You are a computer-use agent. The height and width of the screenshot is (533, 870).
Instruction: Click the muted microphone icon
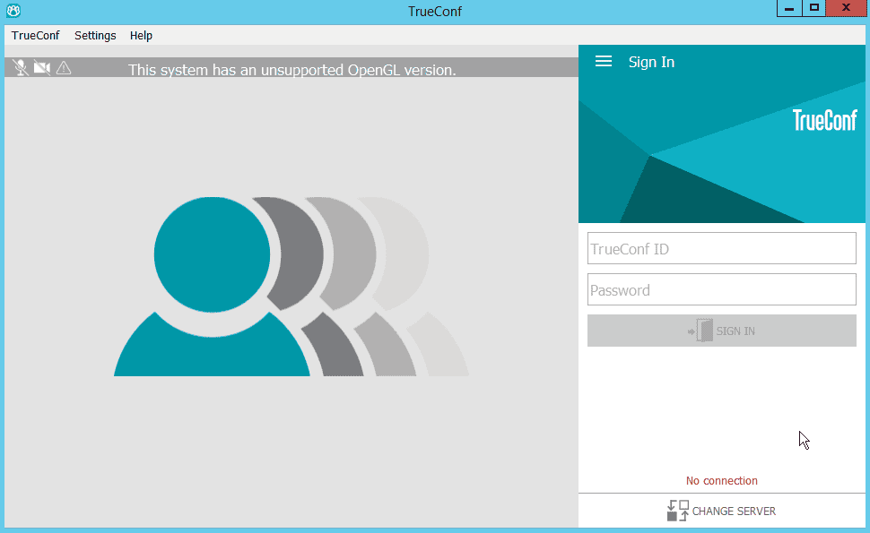[x=21, y=67]
